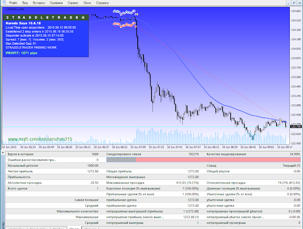Click the 28.50 absolute drawdown value
The image size is (303, 229).
94,183
